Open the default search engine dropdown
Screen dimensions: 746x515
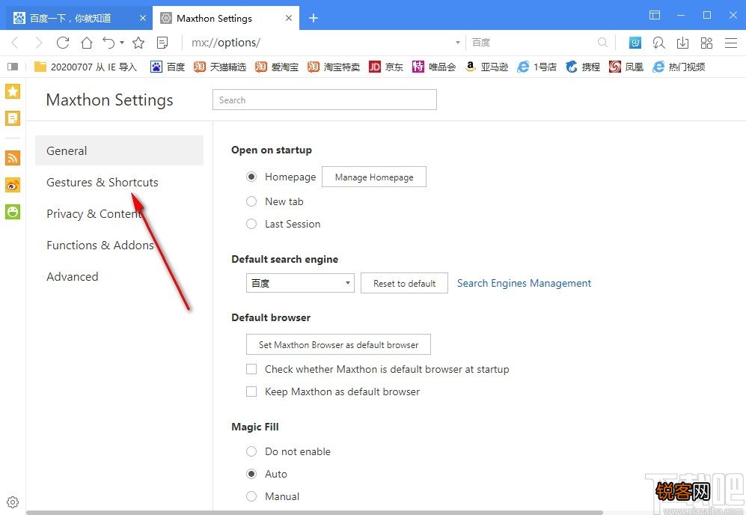tap(300, 283)
